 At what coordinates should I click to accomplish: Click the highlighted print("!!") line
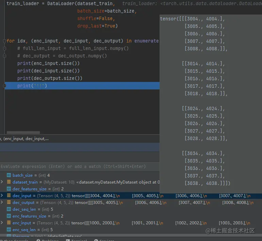pos(82,86)
